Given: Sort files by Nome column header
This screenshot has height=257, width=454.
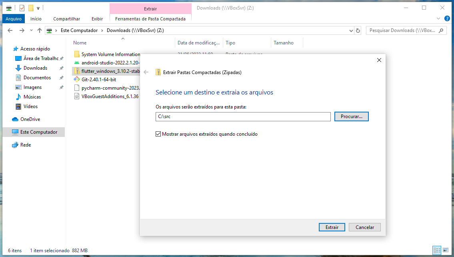Looking at the screenshot, I should [x=80, y=42].
